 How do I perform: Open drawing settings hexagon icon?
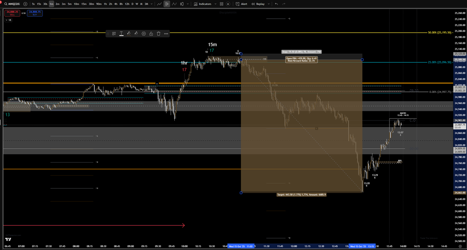144,33
